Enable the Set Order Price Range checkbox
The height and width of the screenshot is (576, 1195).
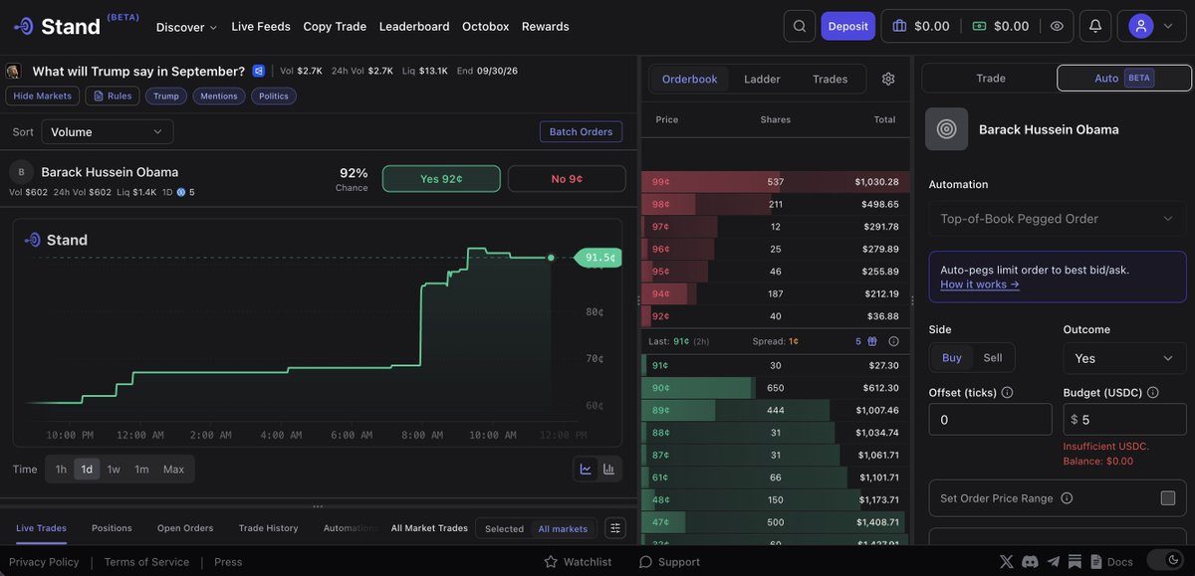tap(1168, 497)
